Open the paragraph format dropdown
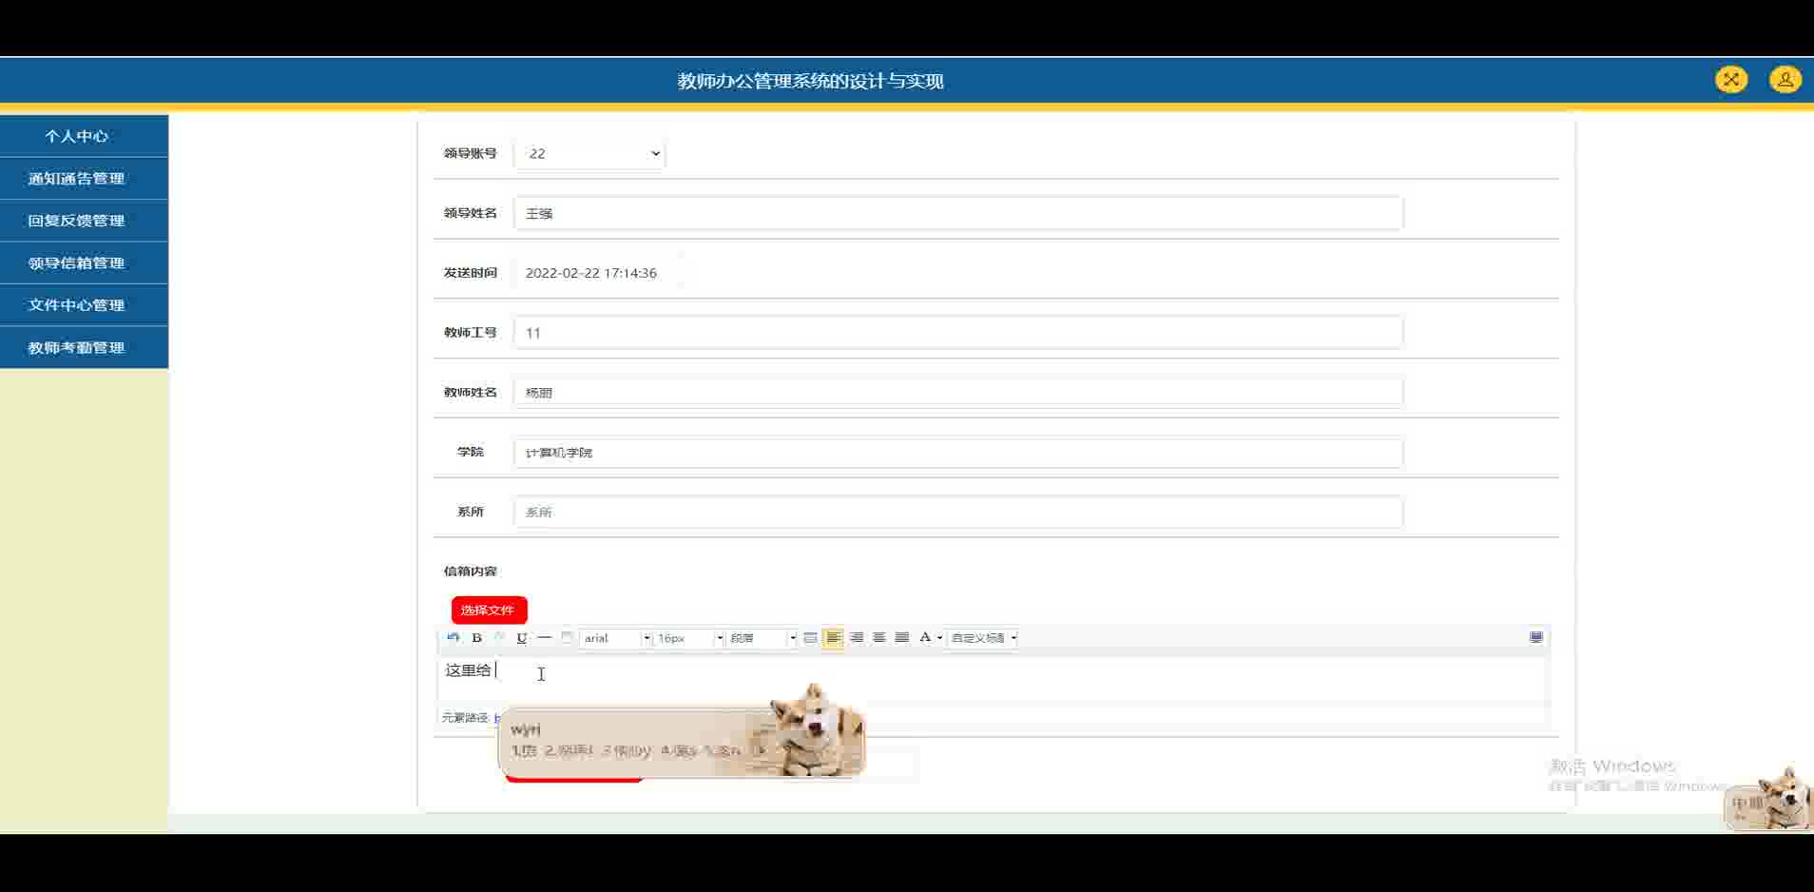This screenshot has width=1814, height=892. [x=762, y=638]
